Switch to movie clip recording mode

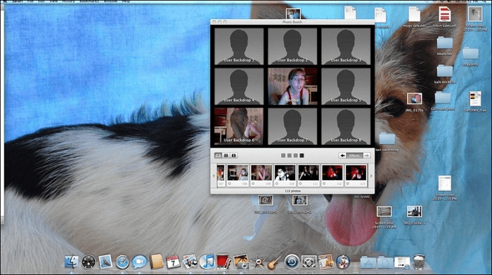[233, 155]
